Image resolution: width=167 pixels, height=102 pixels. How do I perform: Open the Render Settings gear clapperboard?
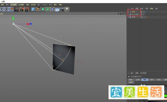click(x=27, y=9)
